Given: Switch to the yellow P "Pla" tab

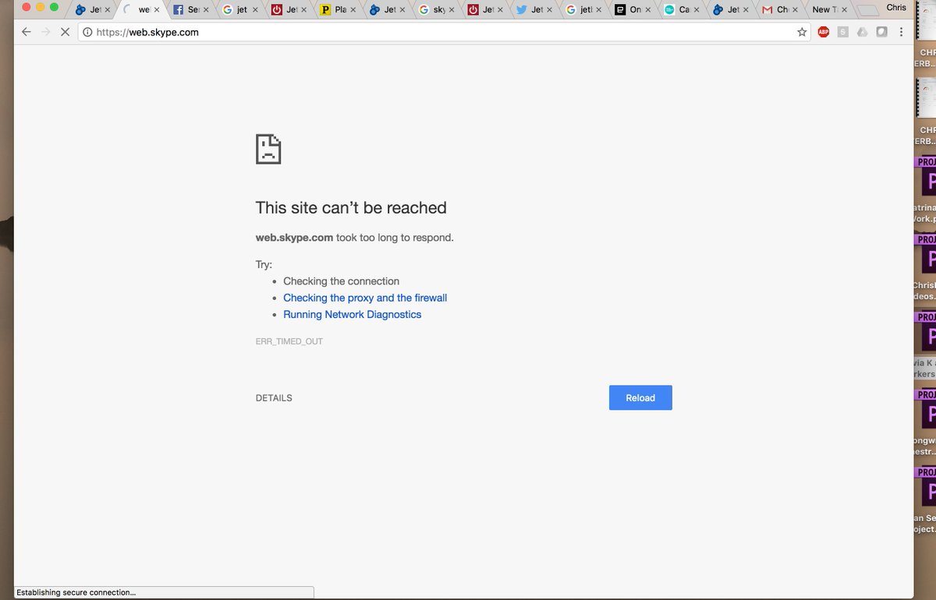Looking at the screenshot, I should pyautogui.click(x=339, y=10).
